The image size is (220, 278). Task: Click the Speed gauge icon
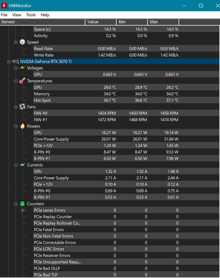click(22, 42)
